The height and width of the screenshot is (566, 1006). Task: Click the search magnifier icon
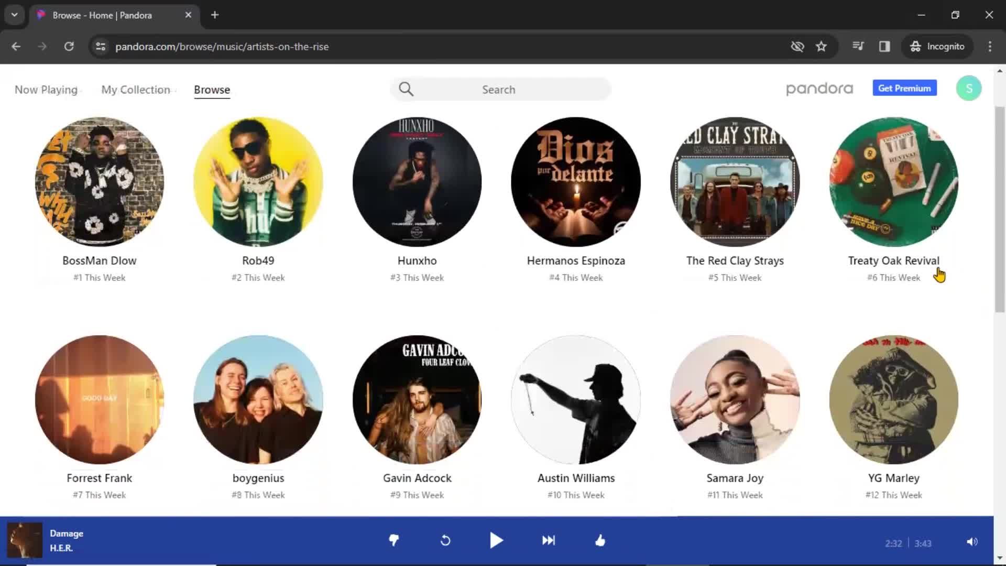pos(406,89)
